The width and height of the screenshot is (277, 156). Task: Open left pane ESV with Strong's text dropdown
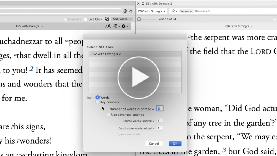[x=29, y=26]
